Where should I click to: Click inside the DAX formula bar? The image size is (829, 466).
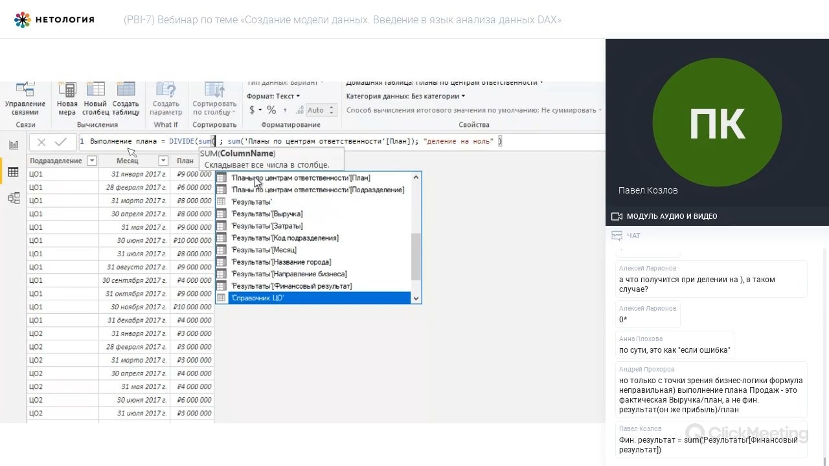click(341, 141)
